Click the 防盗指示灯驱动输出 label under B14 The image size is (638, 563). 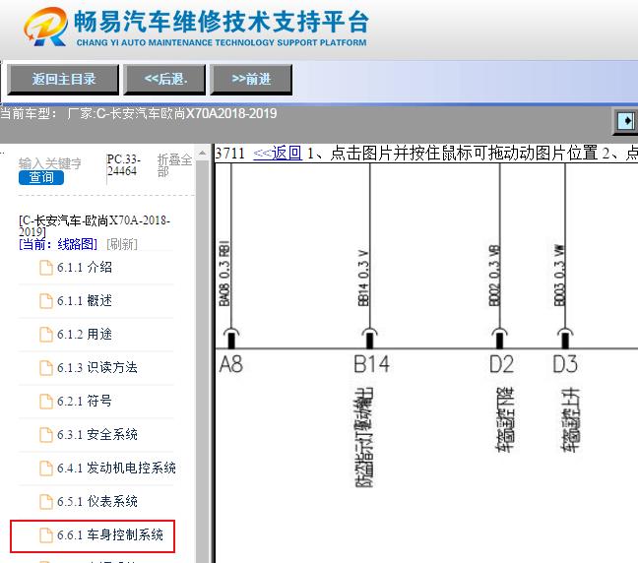tap(363, 436)
